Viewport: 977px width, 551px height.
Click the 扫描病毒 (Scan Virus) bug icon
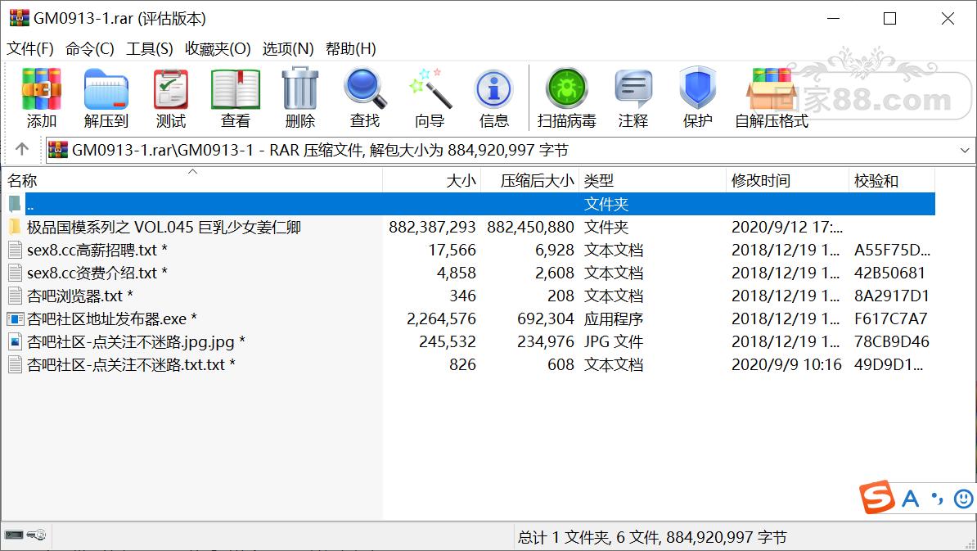pos(566,89)
